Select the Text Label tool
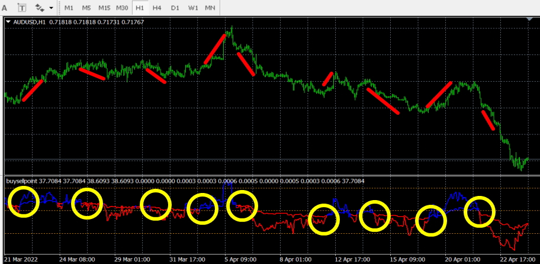Screen dimensions: 540x264 click(x=22, y=8)
